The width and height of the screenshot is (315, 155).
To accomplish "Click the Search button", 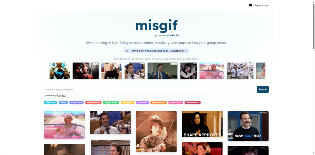I will pos(262,90).
